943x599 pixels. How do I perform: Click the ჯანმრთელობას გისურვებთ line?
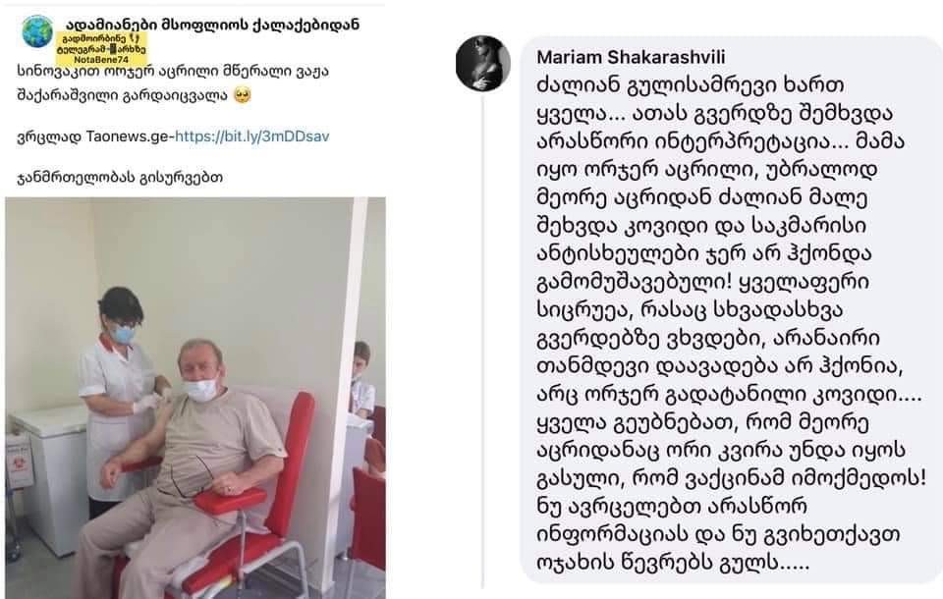(x=120, y=178)
